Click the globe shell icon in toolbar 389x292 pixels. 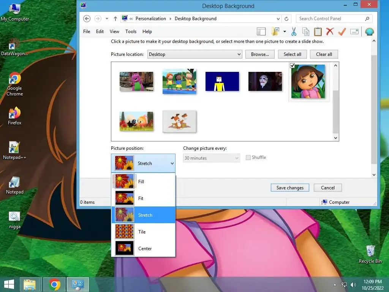click(x=370, y=32)
